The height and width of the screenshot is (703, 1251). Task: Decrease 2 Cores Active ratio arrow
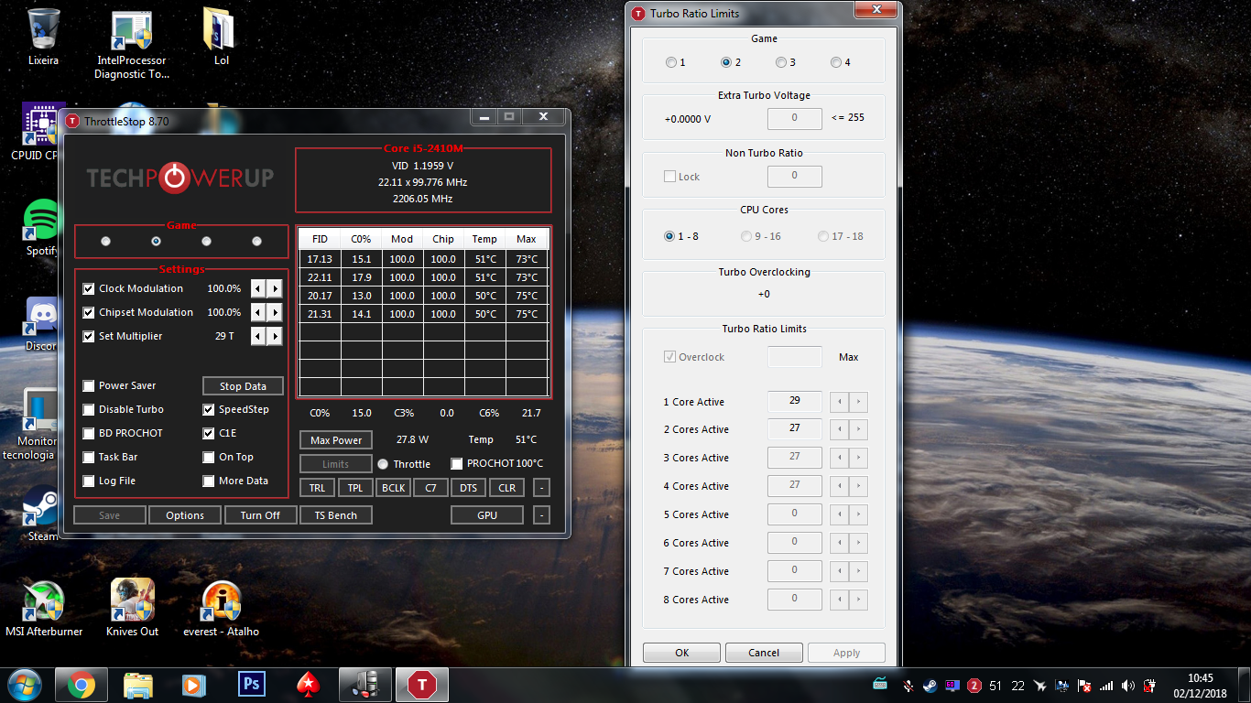pyautogui.click(x=840, y=429)
